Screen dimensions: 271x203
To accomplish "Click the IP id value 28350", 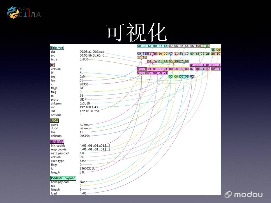I will click(84, 84).
